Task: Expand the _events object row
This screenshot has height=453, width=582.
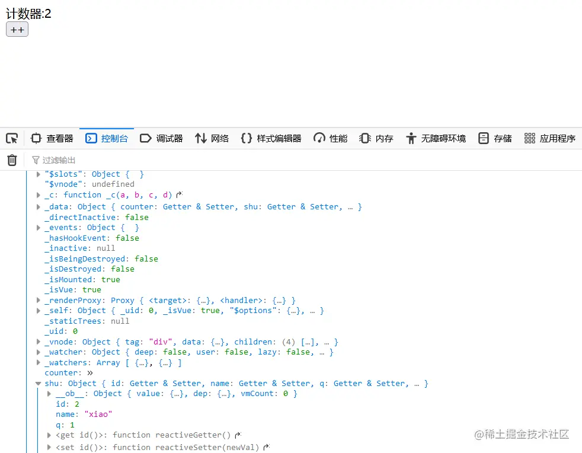Action: tap(39, 228)
